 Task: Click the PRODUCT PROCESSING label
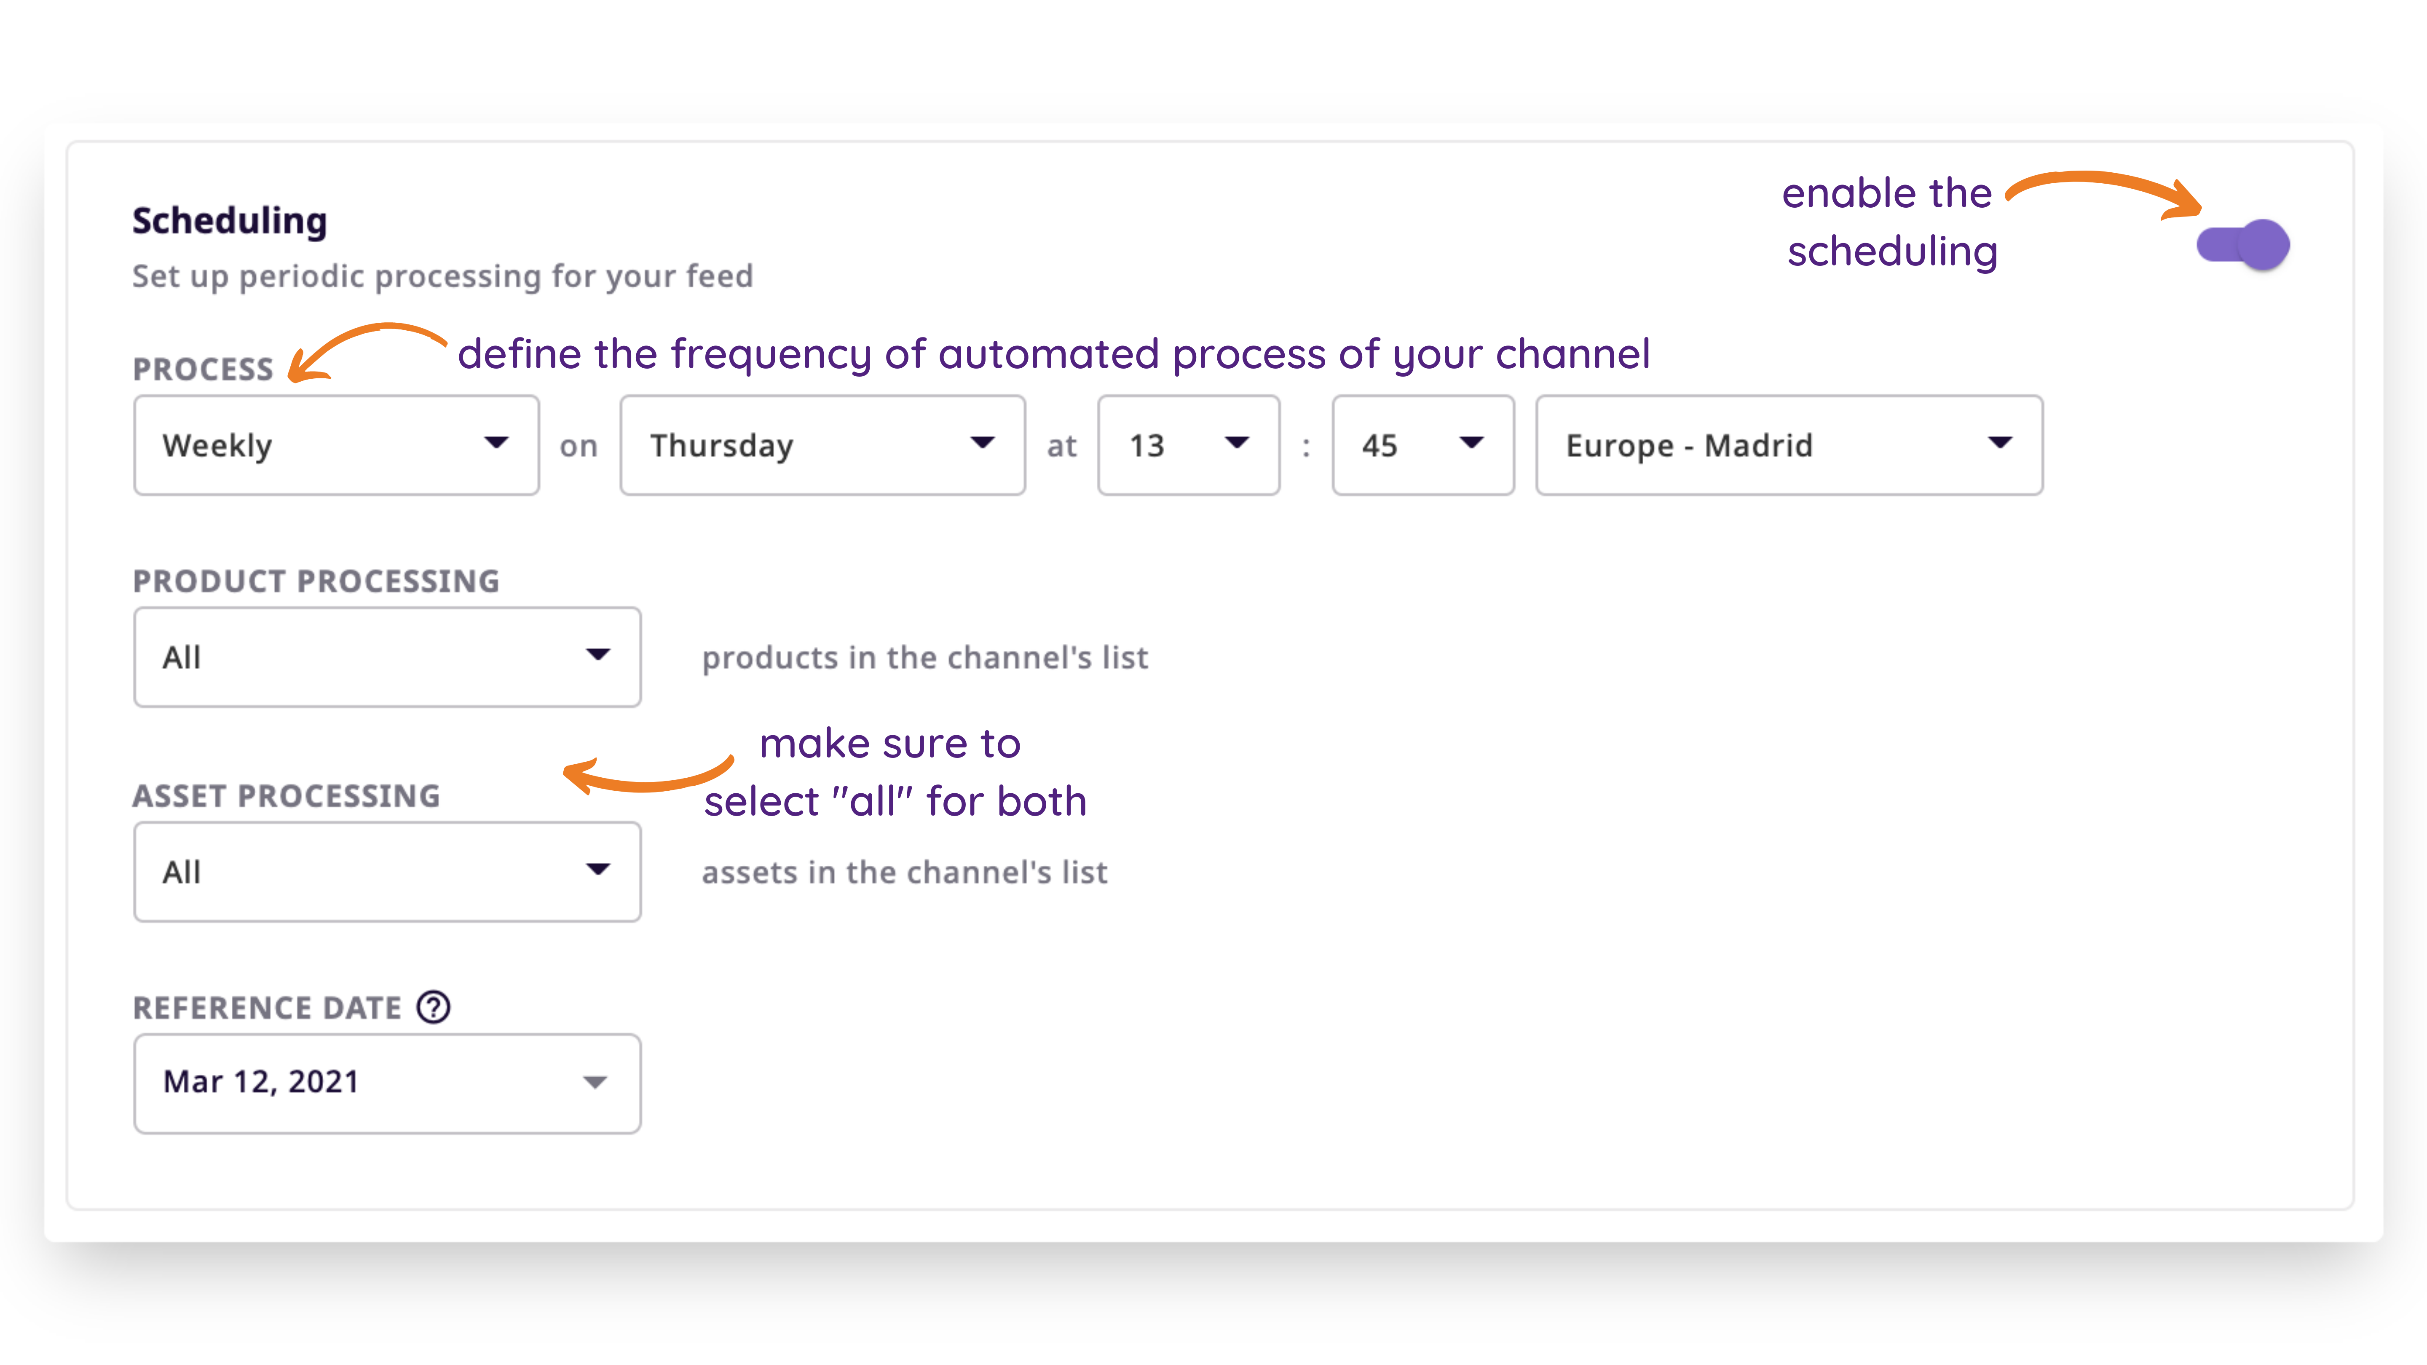(316, 581)
